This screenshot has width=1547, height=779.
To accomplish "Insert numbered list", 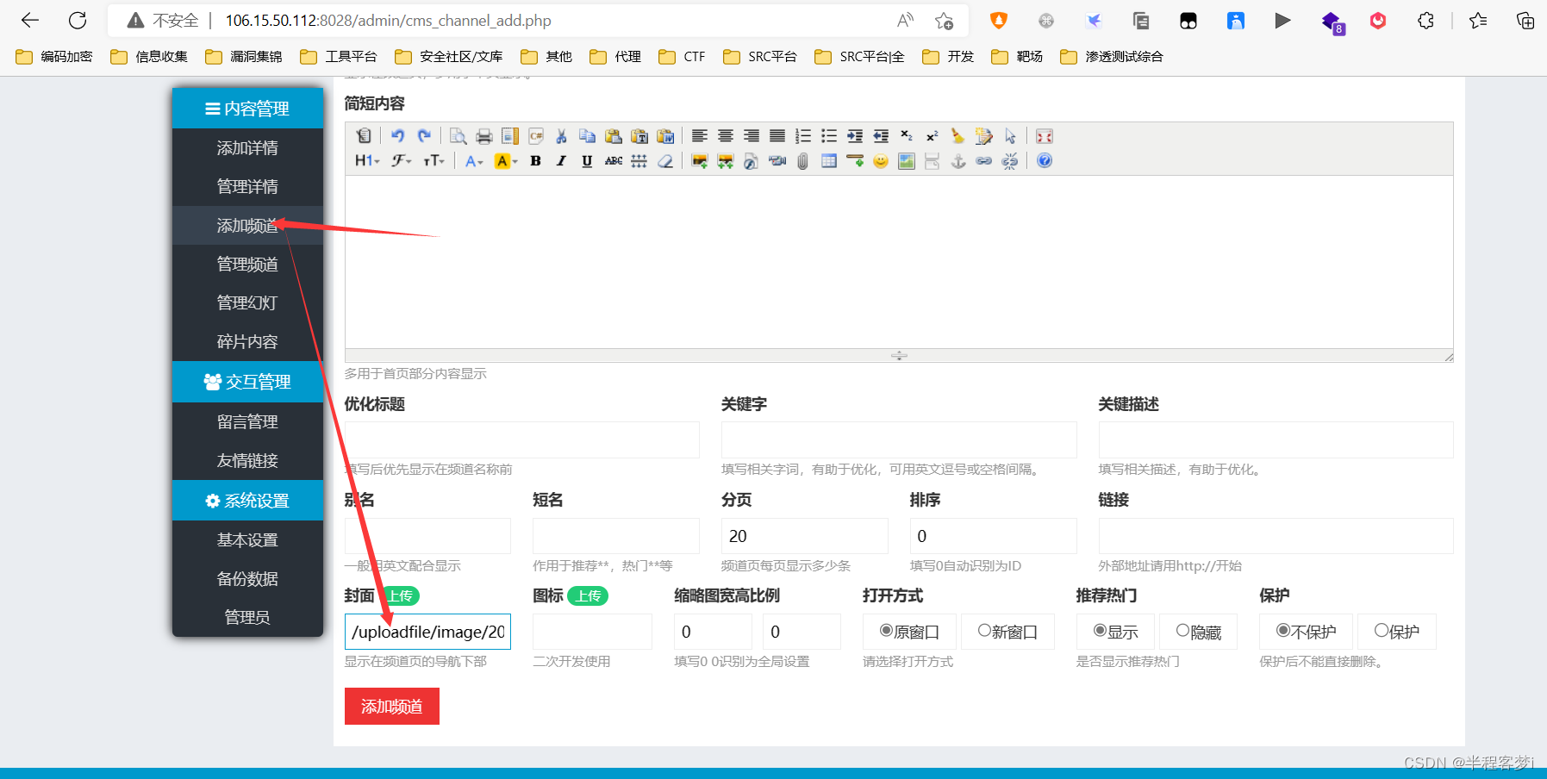I will click(x=803, y=136).
